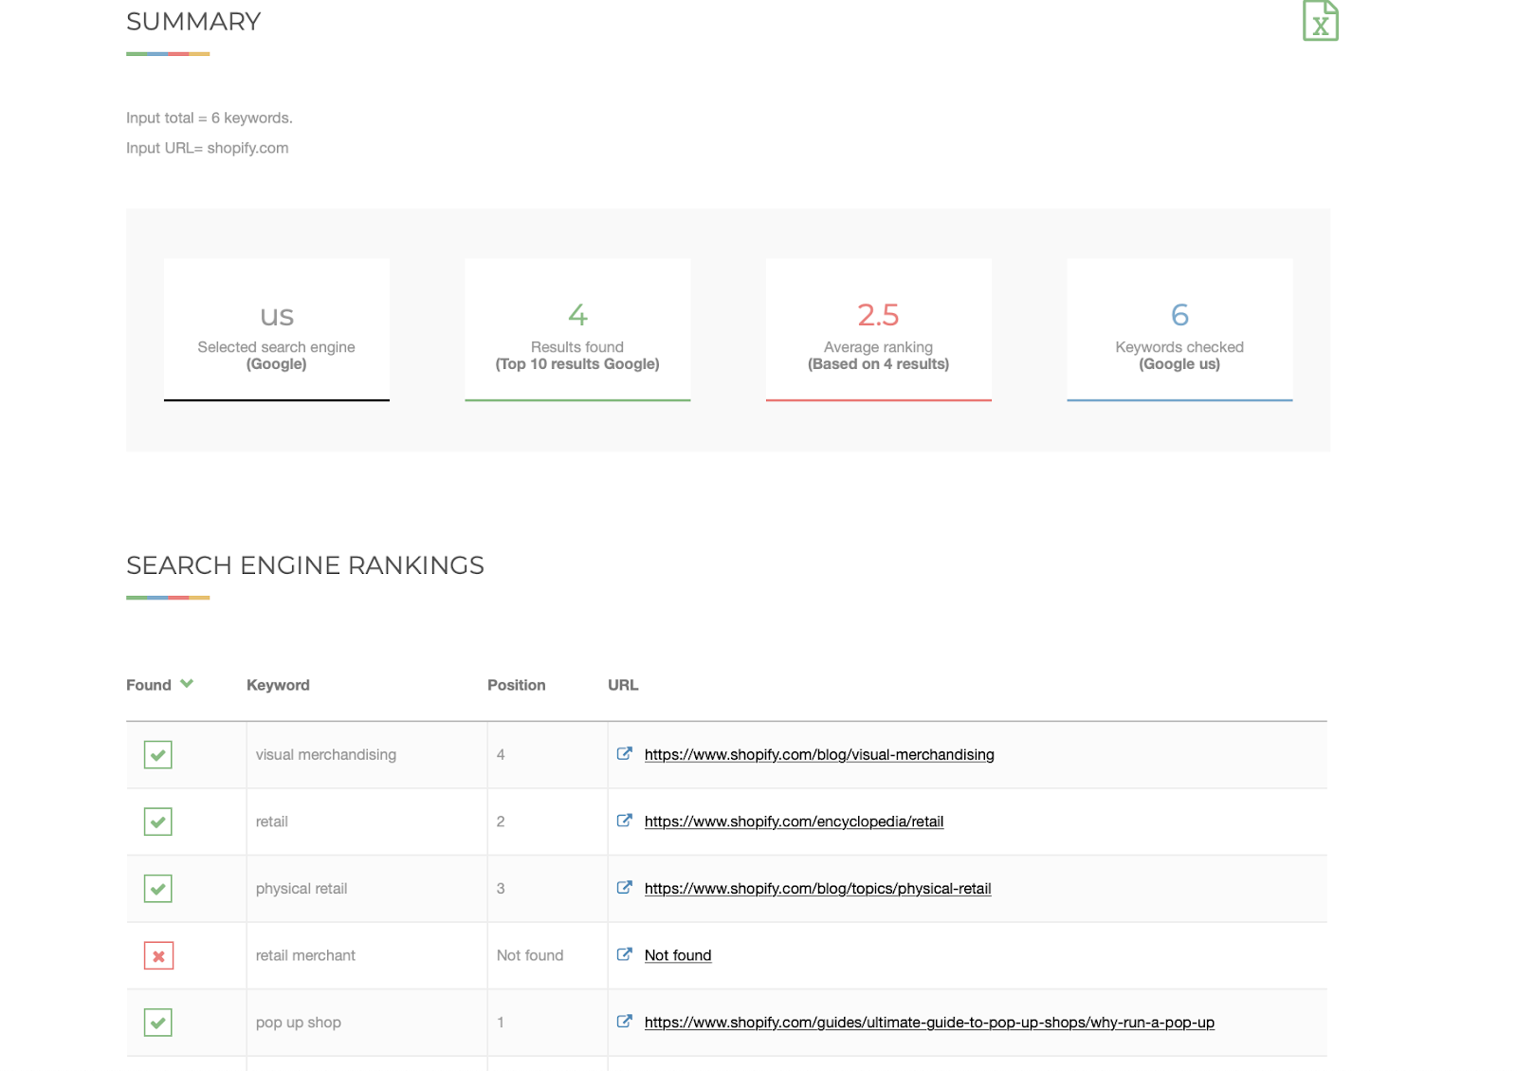This screenshot has width=1517, height=1071.
Task: Click 'Input URL= shopify.com' text
Action: 208,148
